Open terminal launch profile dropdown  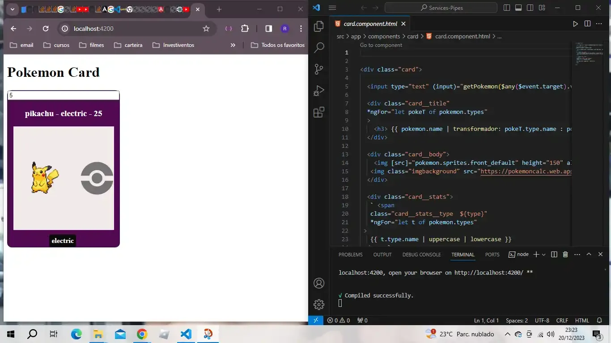(x=544, y=254)
